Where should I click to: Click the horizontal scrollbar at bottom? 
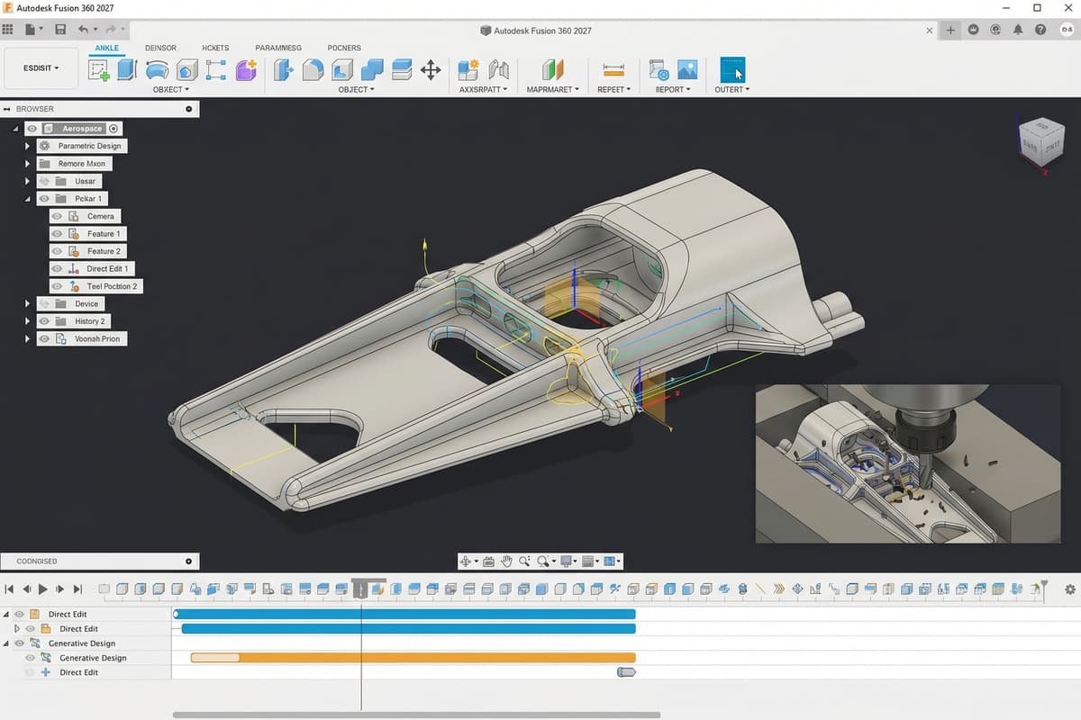pos(416,715)
